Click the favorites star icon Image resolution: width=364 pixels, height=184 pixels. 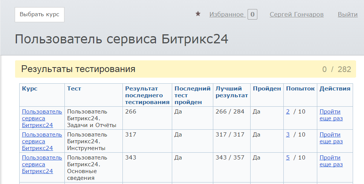pos(198,14)
